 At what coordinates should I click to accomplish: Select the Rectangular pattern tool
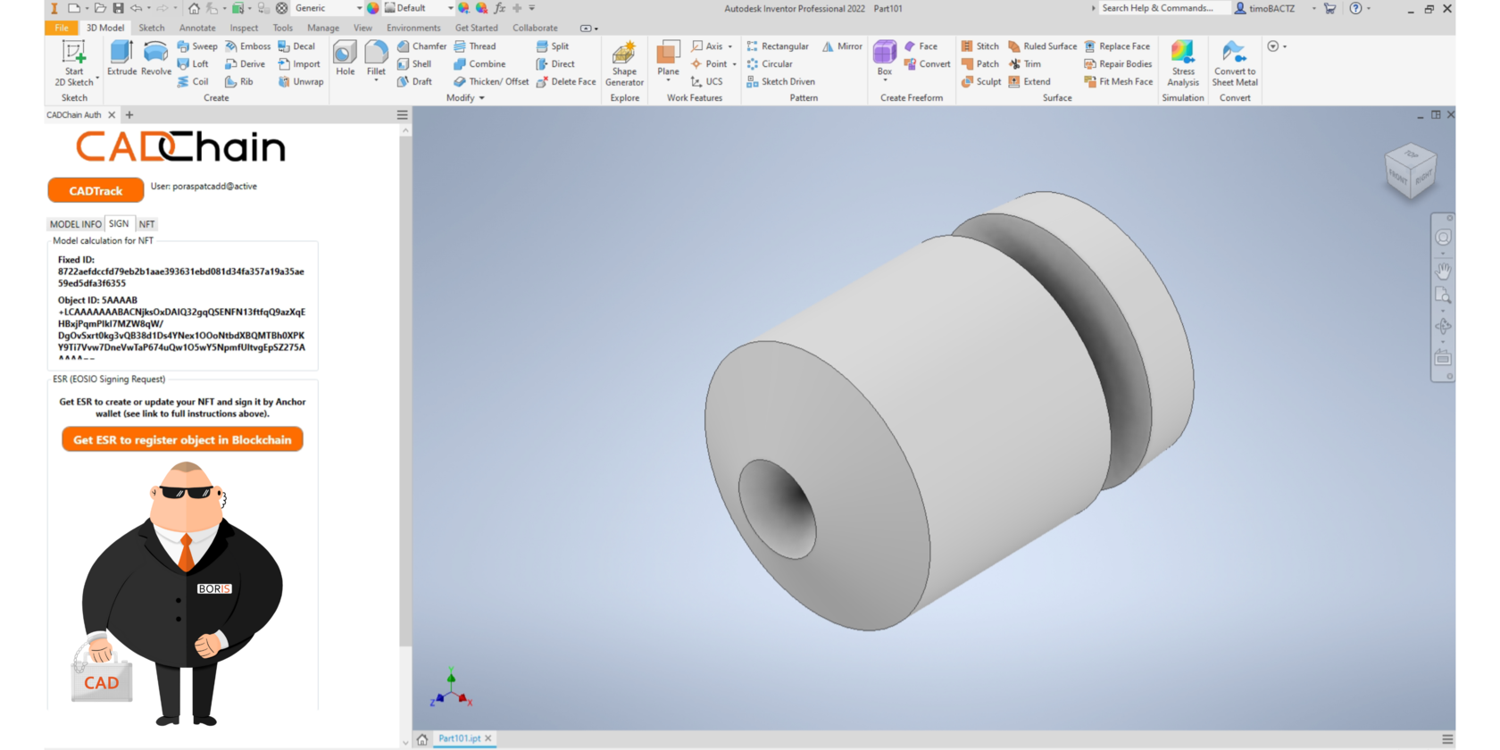(777, 46)
